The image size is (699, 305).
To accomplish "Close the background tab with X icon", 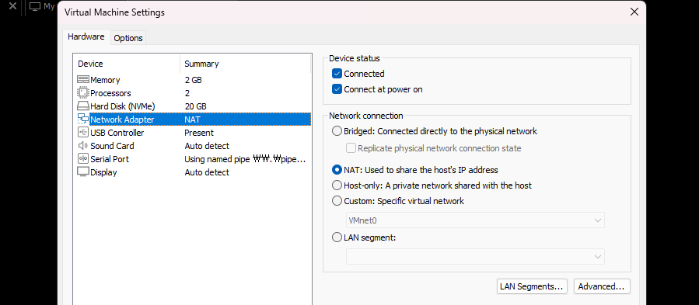I will 12,6.
